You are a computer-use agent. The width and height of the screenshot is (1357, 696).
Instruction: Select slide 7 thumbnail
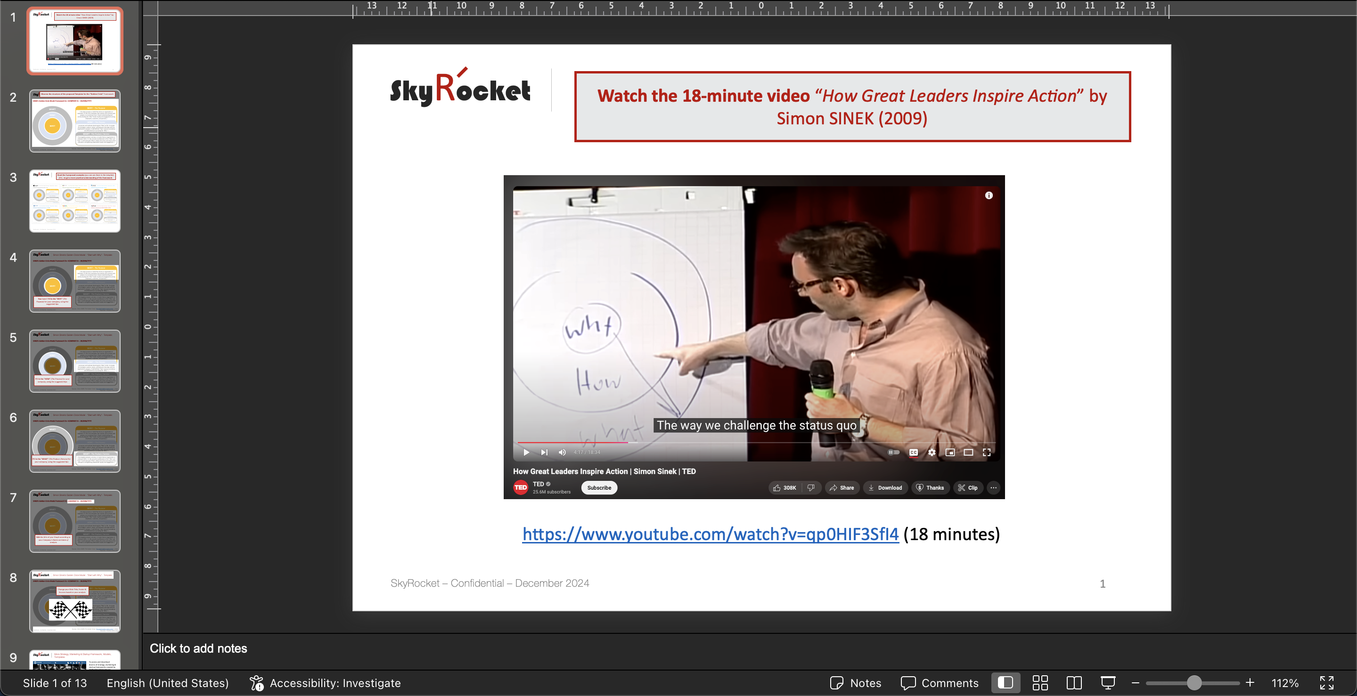pos(75,521)
